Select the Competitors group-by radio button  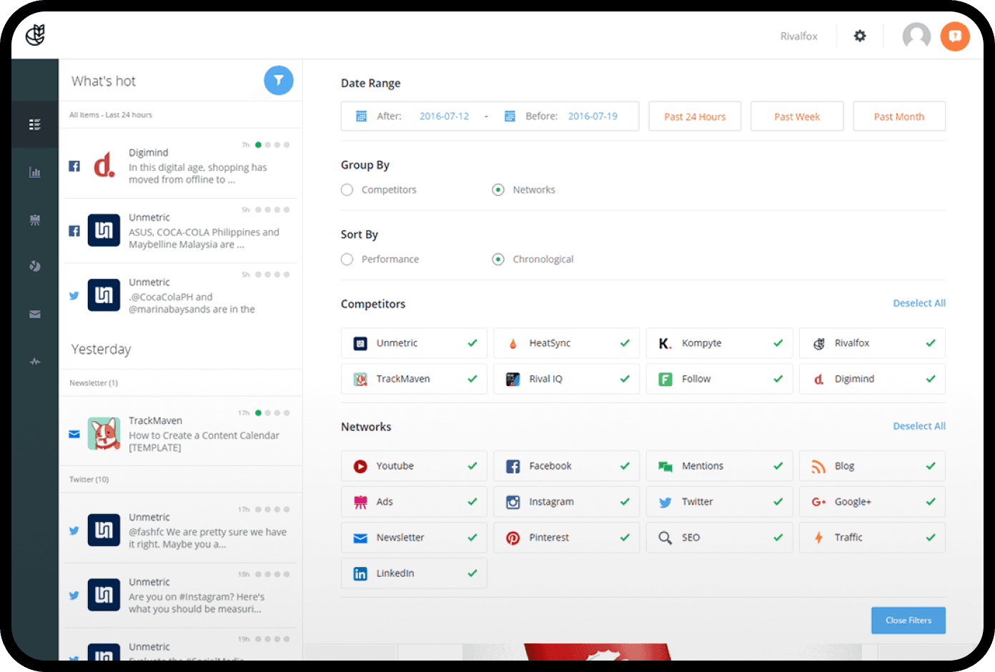point(347,189)
